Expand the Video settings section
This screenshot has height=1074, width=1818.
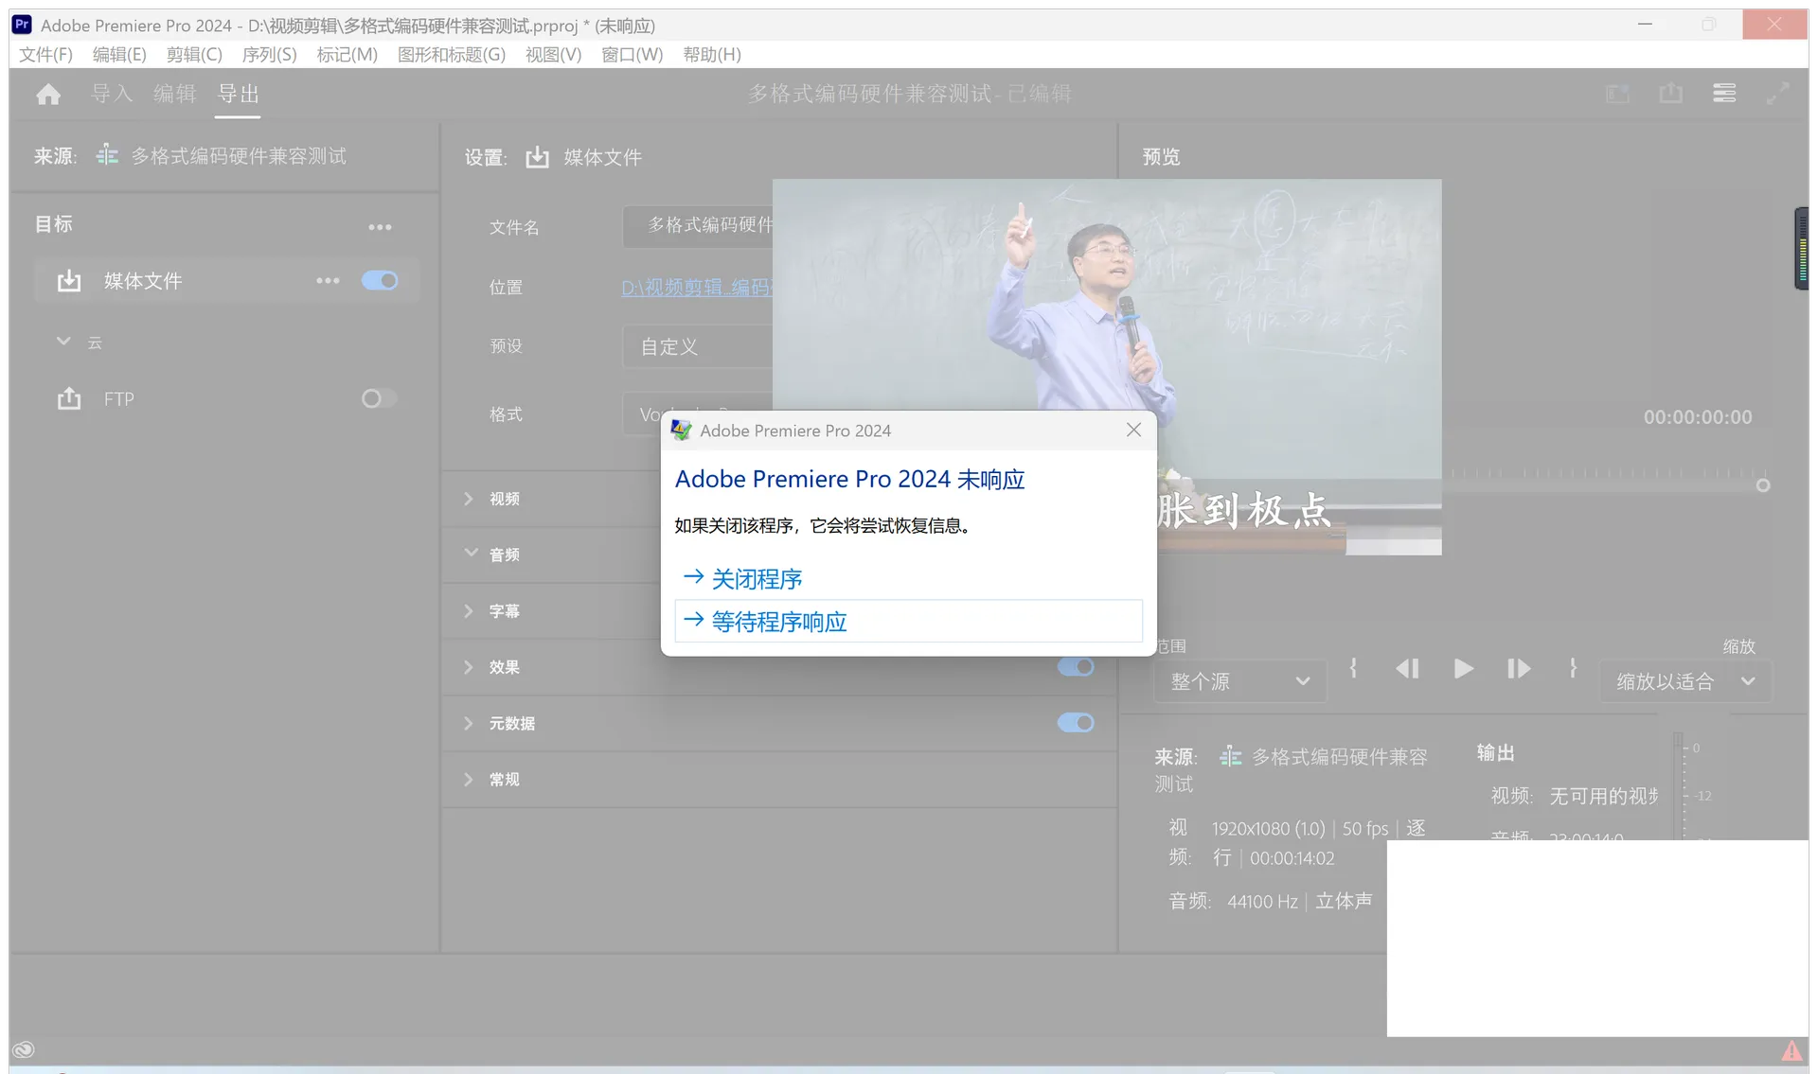tap(469, 499)
